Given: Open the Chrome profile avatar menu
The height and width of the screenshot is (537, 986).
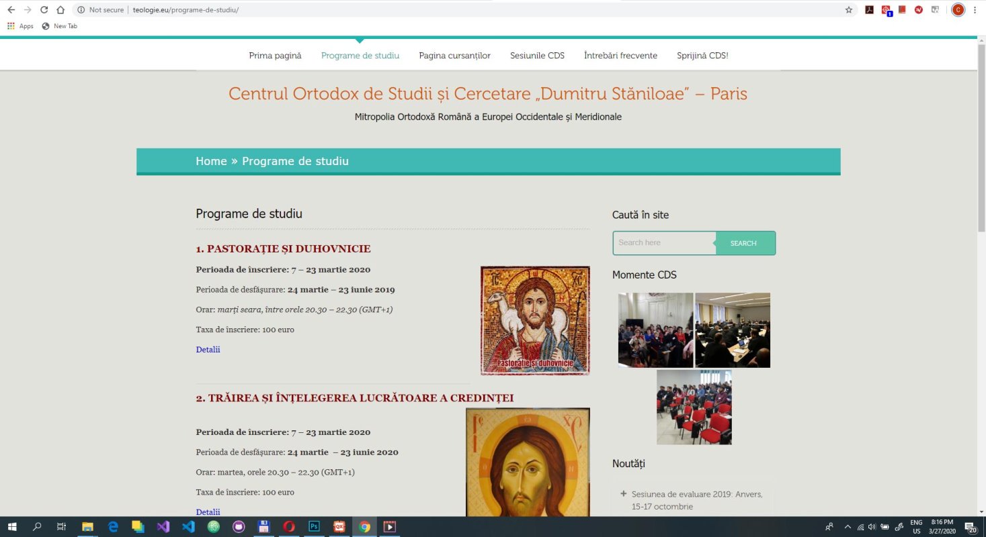Looking at the screenshot, I should (x=957, y=9).
